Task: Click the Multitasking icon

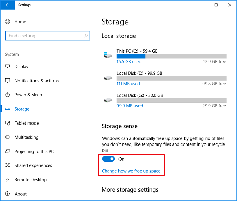Action: 8,137
